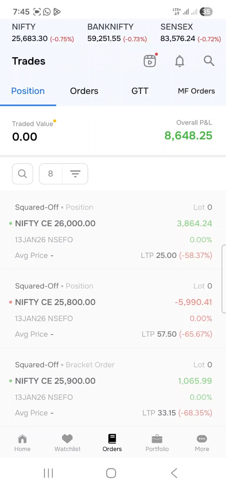Open NIFTY CE 25,800.00 position row
This screenshot has width=226, height=490.
point(113,310)
